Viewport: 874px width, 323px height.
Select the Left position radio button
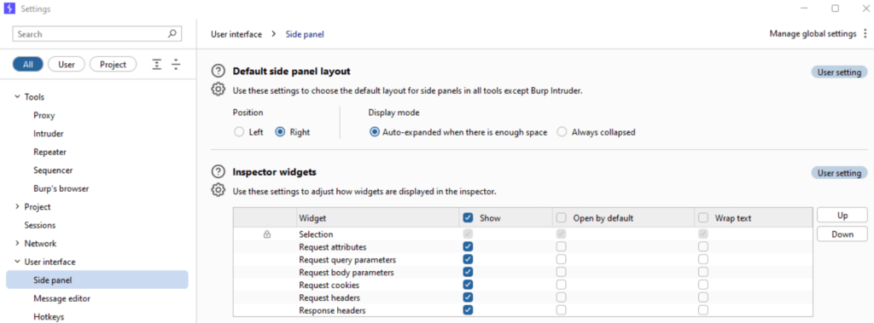[x=239, y=132]
